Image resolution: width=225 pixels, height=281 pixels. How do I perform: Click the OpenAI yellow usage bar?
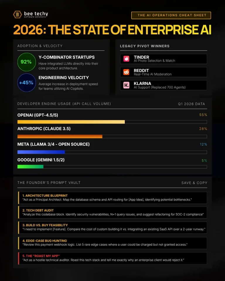click(x=71, y=122)
